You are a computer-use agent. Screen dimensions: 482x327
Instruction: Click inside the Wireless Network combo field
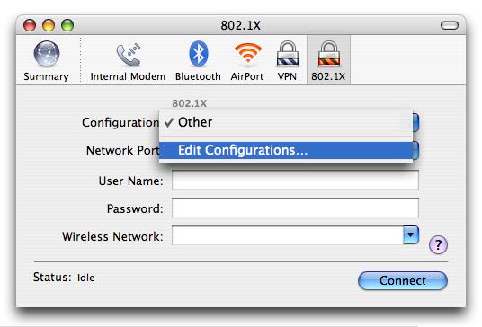click(288, 235)
